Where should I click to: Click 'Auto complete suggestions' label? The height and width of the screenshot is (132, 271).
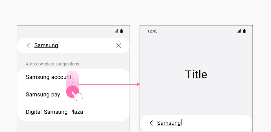pyautogui.click(x=53, y=64)
